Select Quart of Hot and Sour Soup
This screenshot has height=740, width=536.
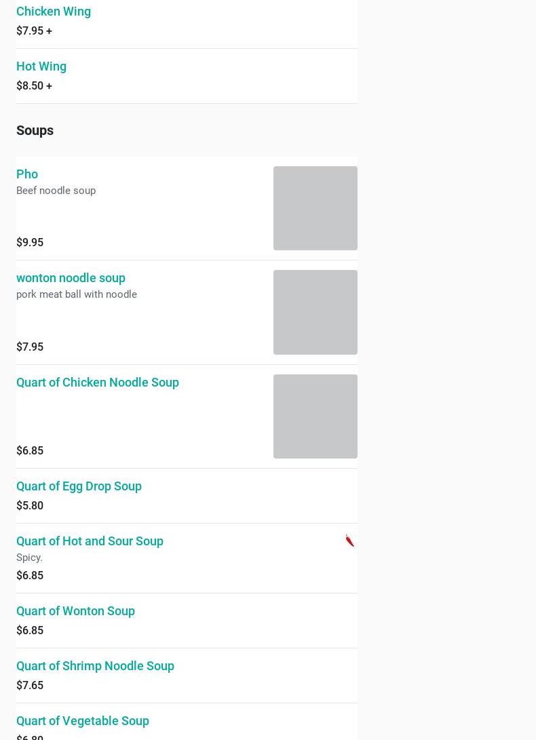click(x=90, y=541)
